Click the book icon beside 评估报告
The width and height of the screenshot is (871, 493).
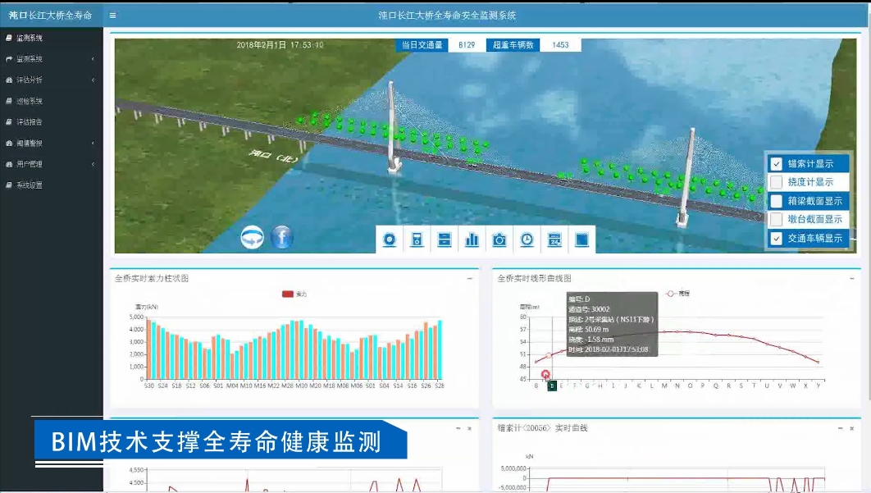pos(9,121)
